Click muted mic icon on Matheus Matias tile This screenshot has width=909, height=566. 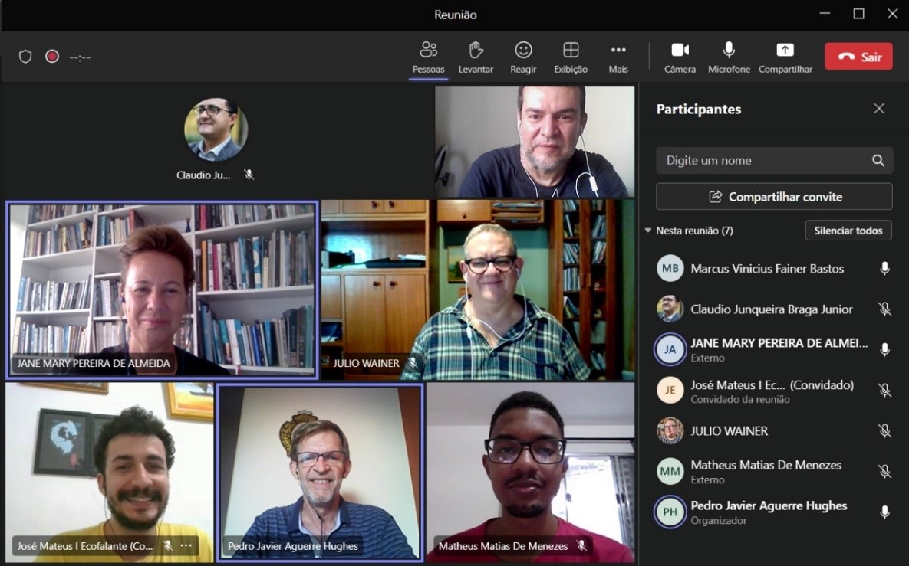pos(581,546)
